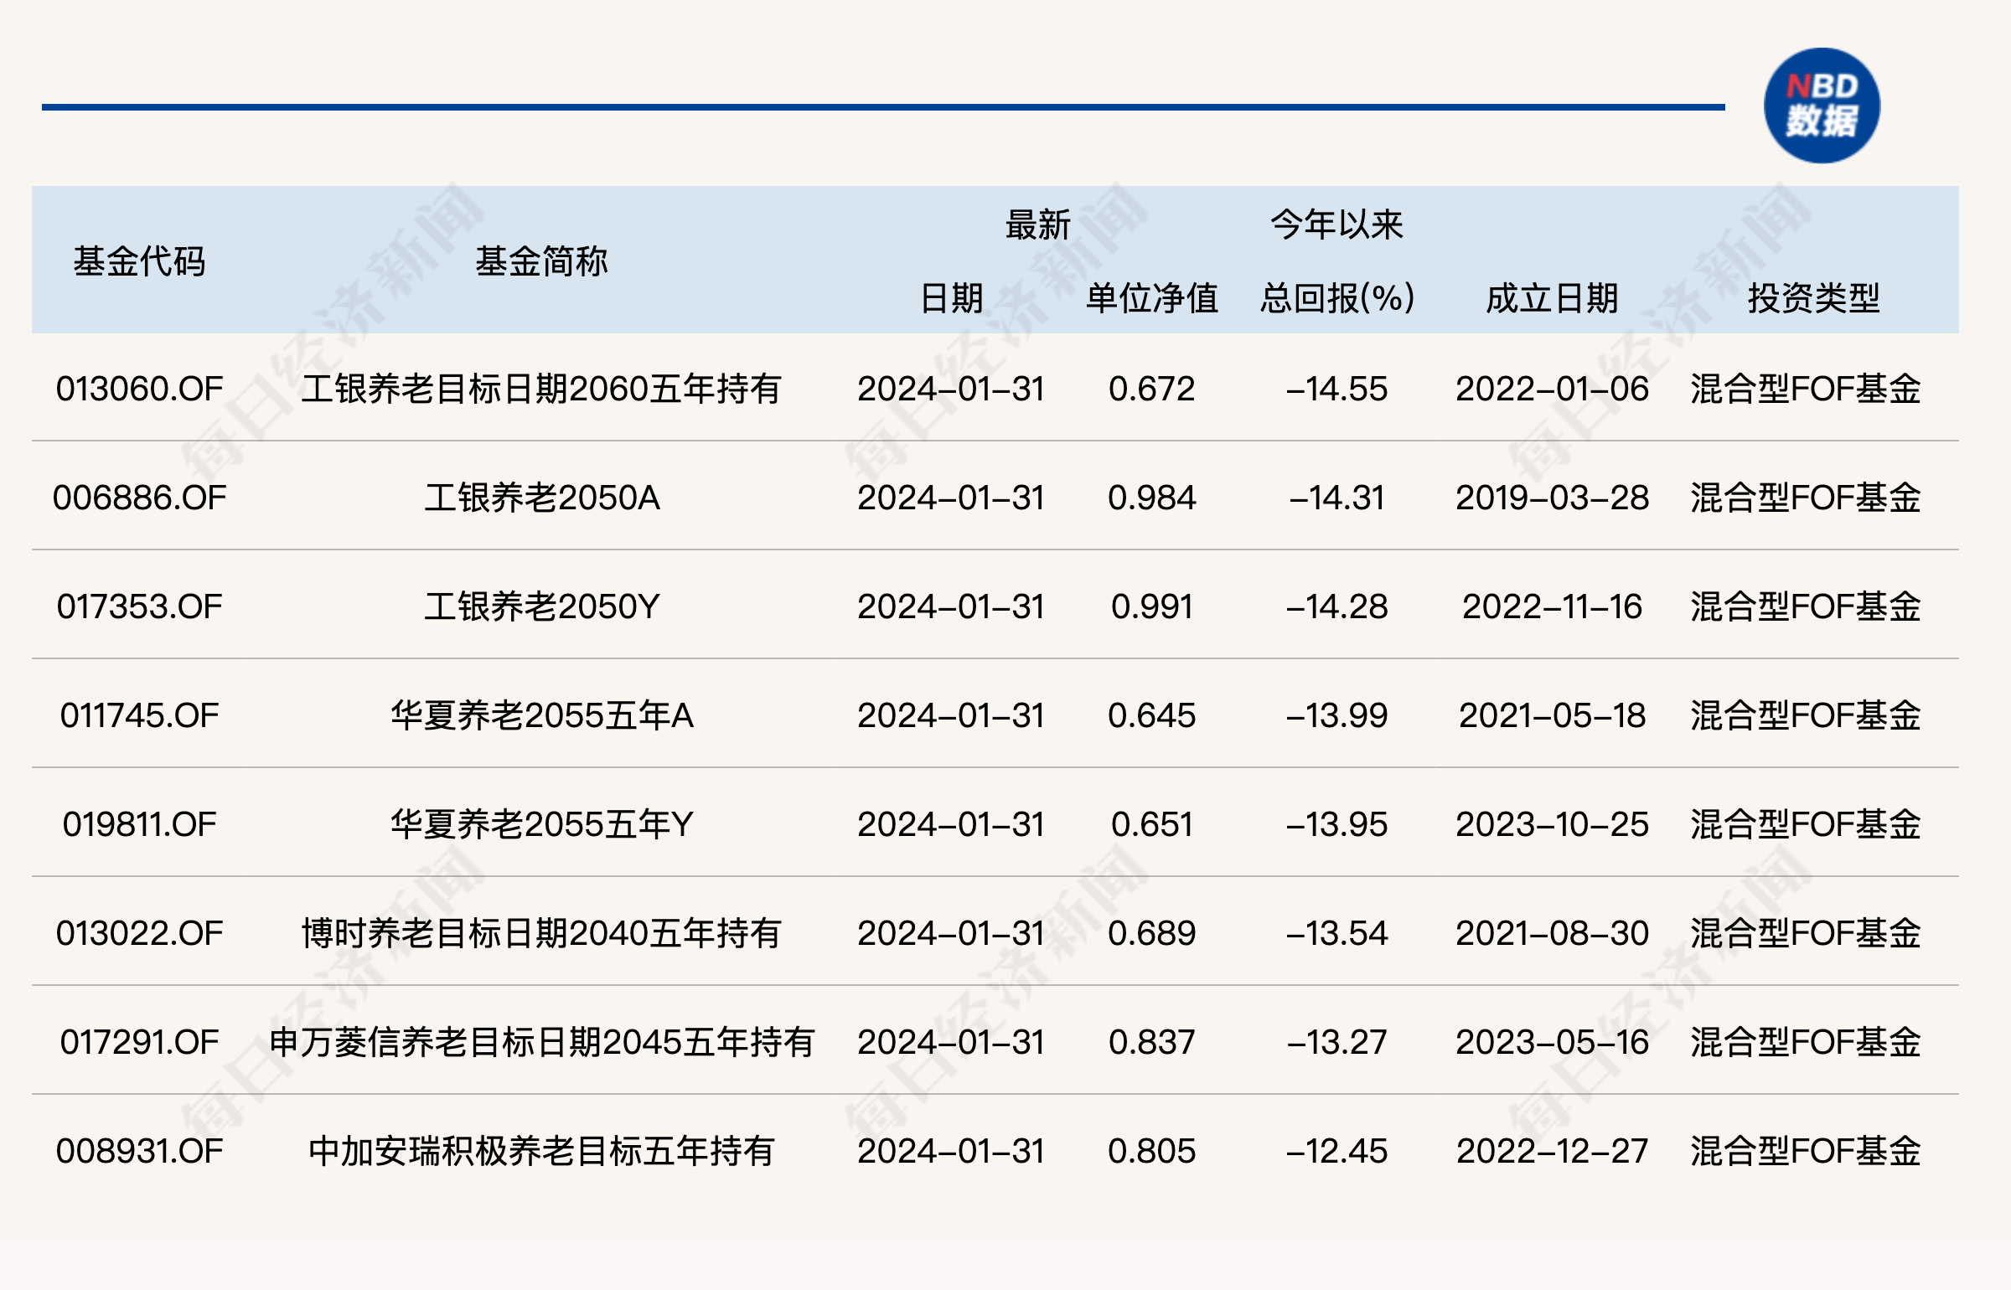Viewport: 2011px width, 1290px height.
Task: Click the 今年以来 header label
Action: (x=1336, y=224)
